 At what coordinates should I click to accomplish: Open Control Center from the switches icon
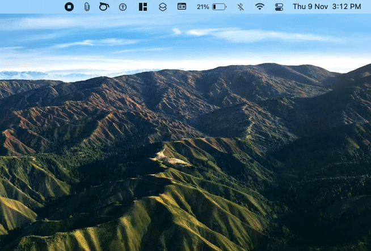tap(279, 7)
